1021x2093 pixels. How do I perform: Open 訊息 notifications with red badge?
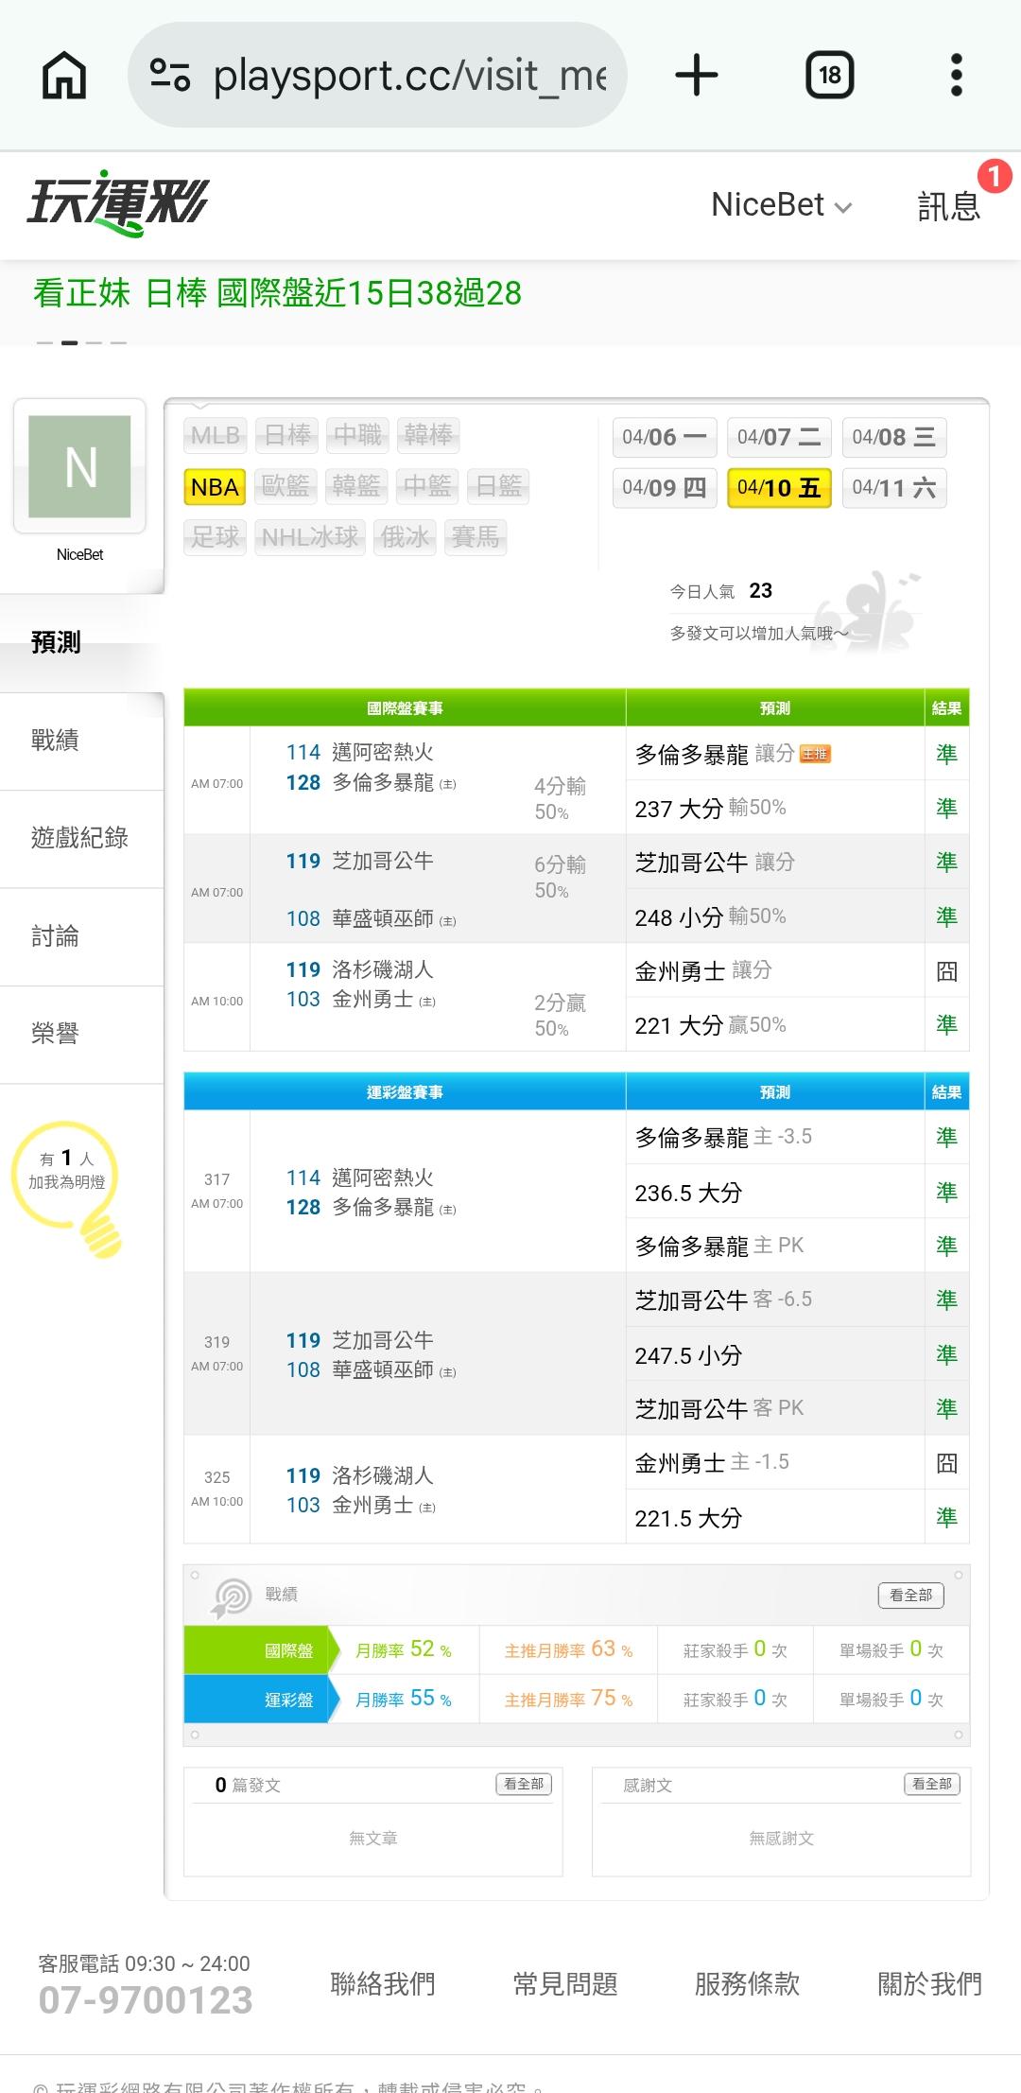(950, 205)
